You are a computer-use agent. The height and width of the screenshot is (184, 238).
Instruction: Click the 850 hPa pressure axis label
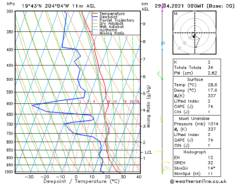pos(10,150)
